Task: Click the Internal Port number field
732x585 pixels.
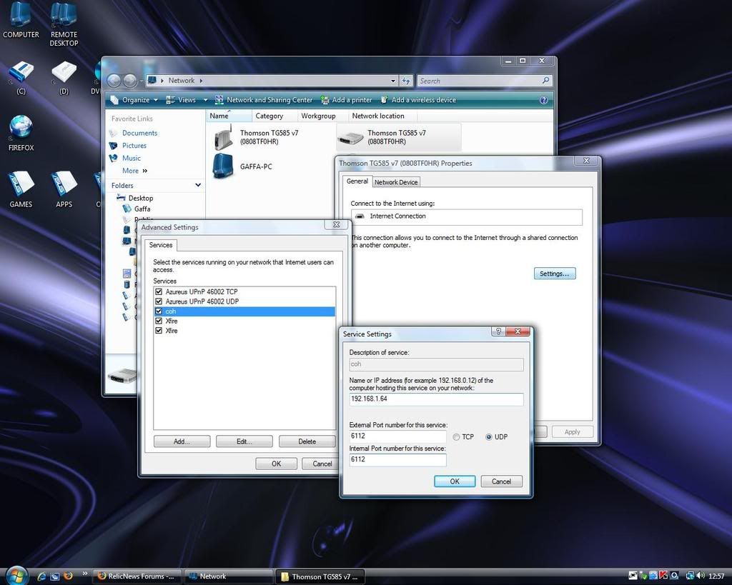Action: (x=397, y=459)
